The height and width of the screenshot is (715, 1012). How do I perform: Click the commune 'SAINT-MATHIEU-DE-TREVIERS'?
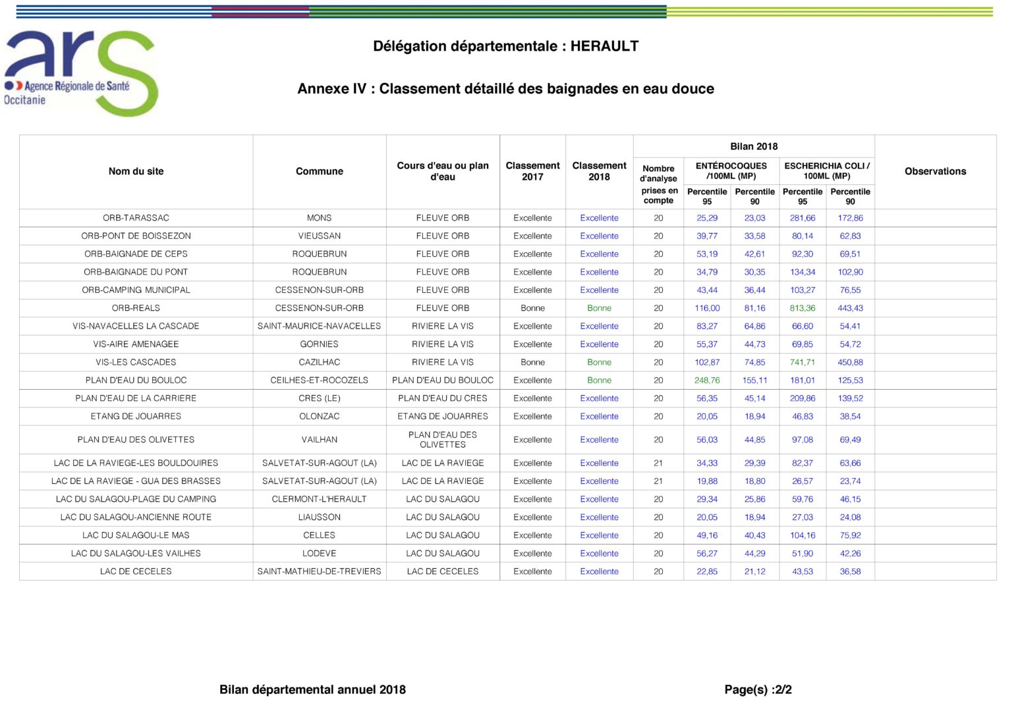click(x=320, y=571)
